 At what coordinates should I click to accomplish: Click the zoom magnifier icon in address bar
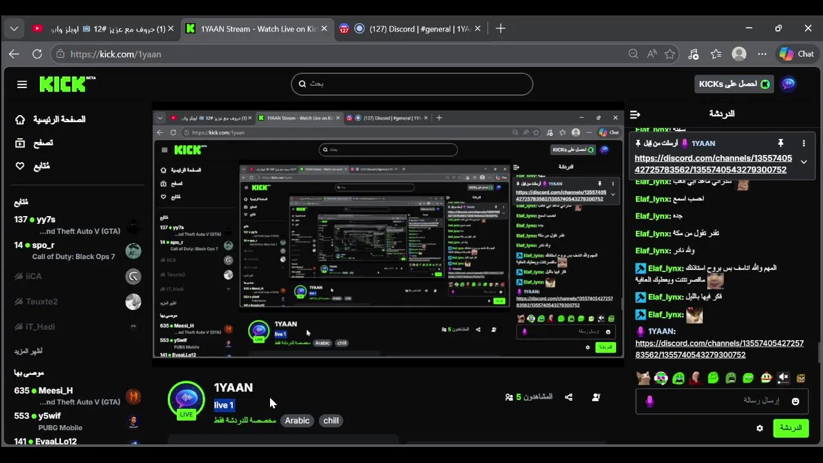633,54
